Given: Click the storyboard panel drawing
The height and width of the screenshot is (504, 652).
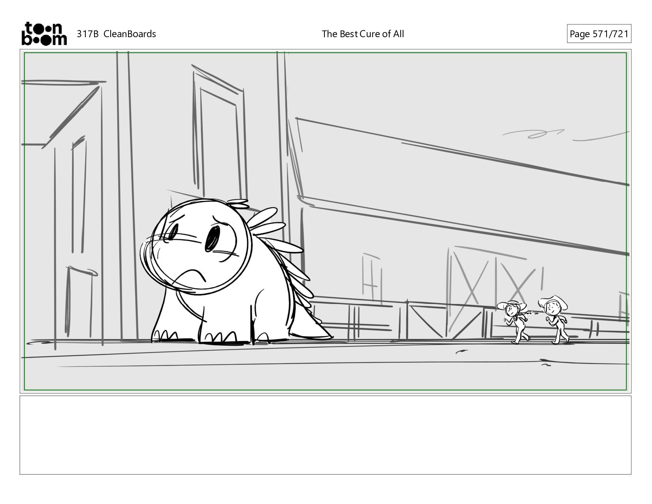Looking at the screenshot, I should click(325, 221).
